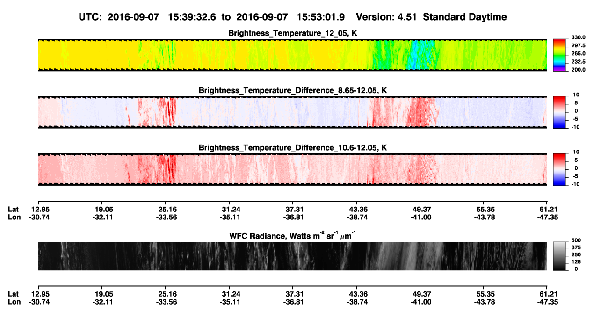Click the grayscale WFC Radiance image strip
Screen dimensions: 608x312
(x=292, y=256)
